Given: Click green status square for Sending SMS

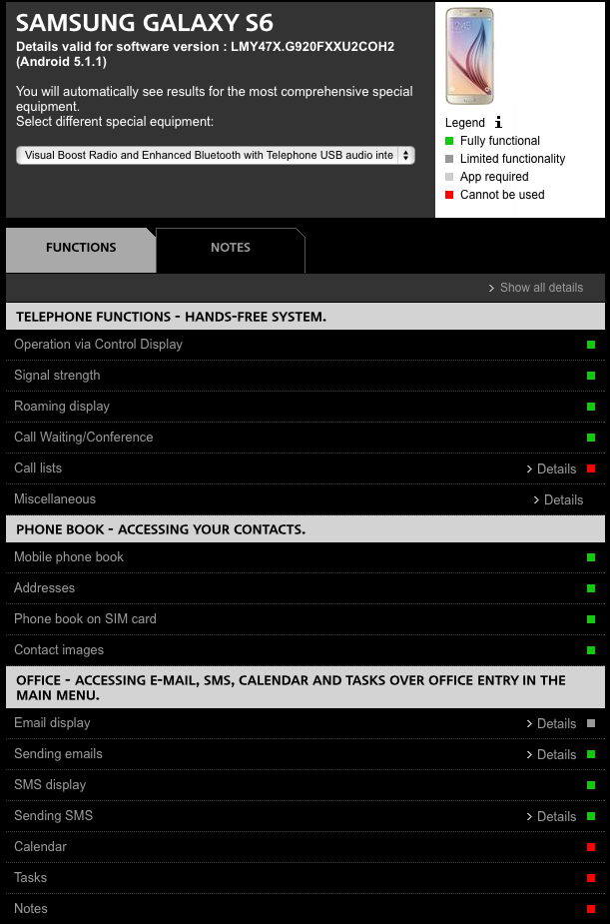Looking at the screenshot, I should pyautogui.click(x=591, y=816).
